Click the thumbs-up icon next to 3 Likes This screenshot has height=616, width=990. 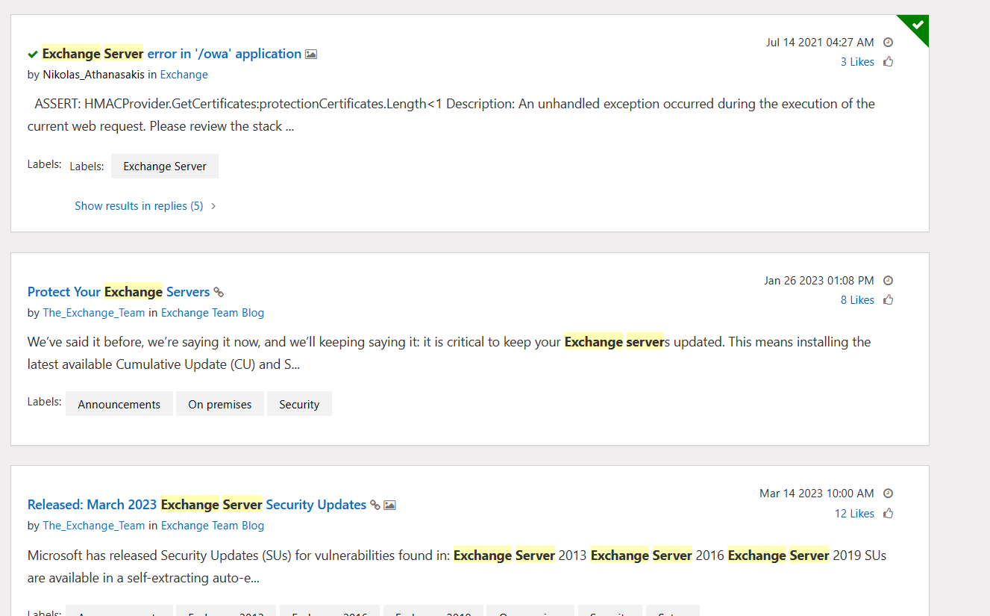[x=888, y=62]
